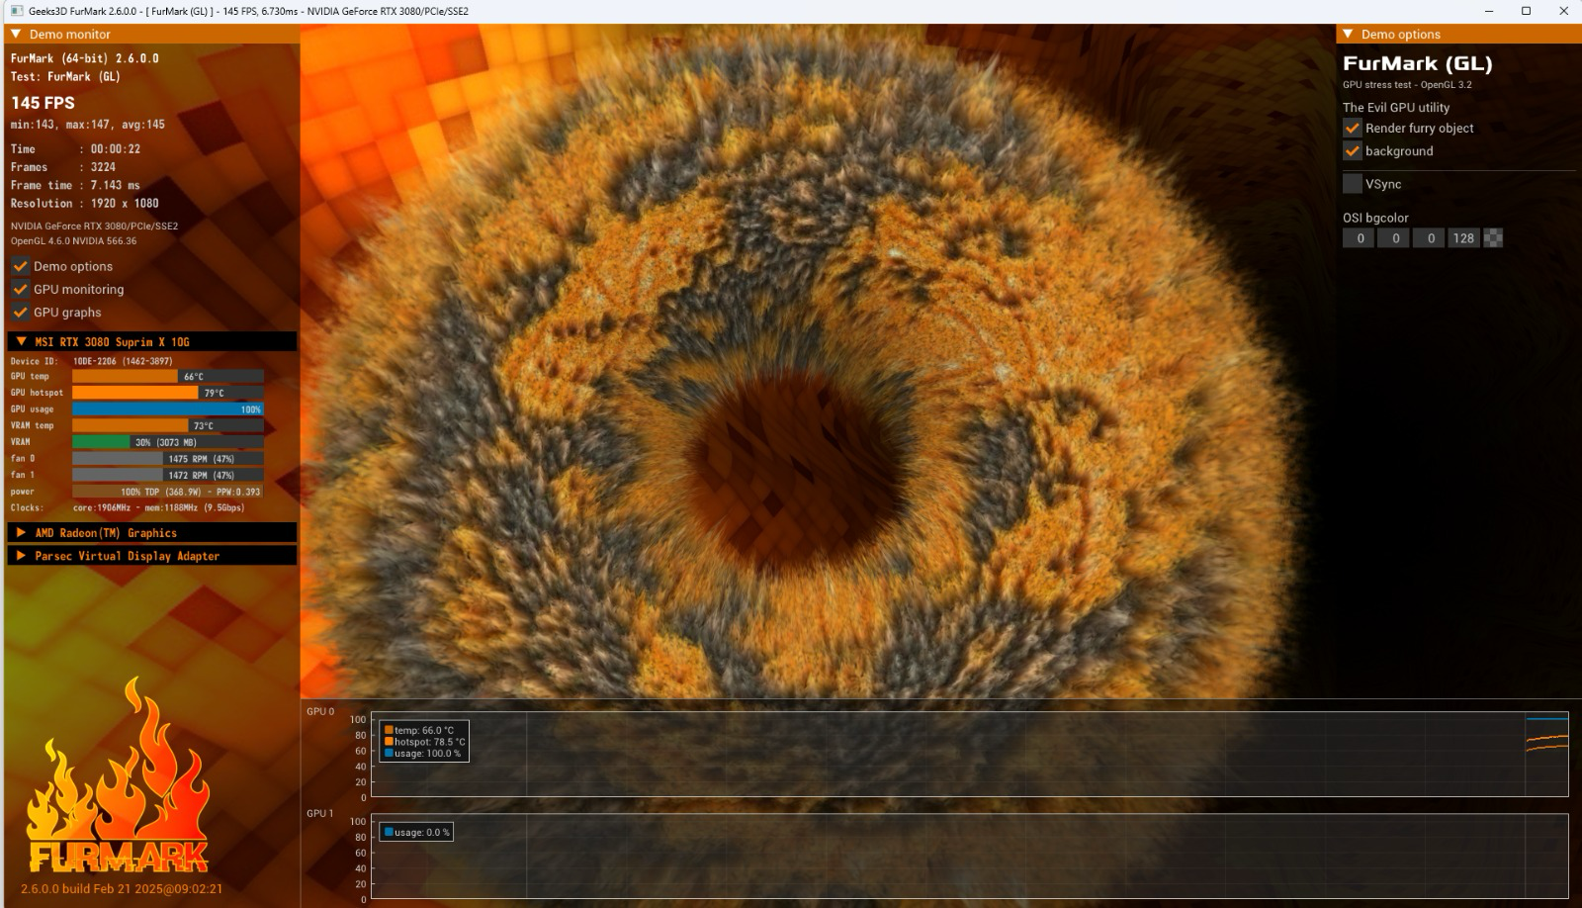
Task: Enable the VSync checkbox
Action: point(1352,184)
